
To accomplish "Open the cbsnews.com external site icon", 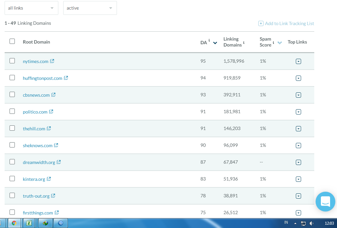I will click(x=53, y=95).
